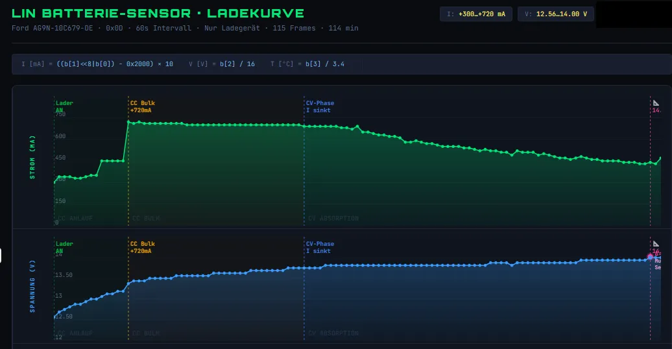Image resolution: width=672 pixels, height=349 pixels.
Task: Click the current range badge +300…+720 mA
Action: click(476, 14)
